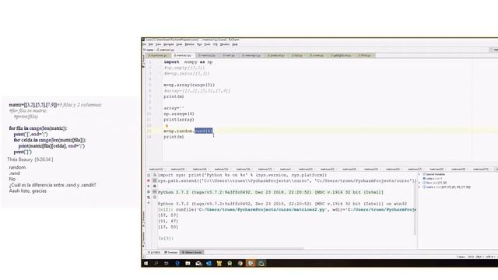Click the 'np.arange(4)' line in editor
This screenshot has height=280, width=498.
179,114
